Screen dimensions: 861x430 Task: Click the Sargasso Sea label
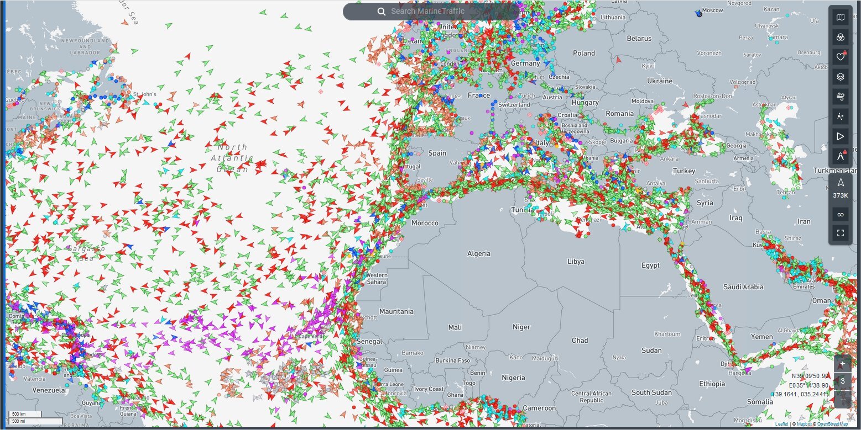[x=86, y=254]
